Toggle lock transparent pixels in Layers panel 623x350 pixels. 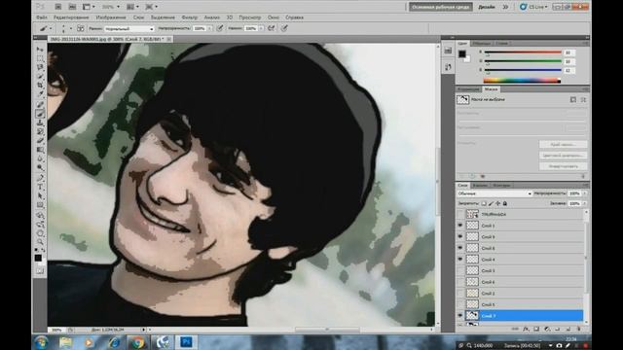(x=484, y=203)
